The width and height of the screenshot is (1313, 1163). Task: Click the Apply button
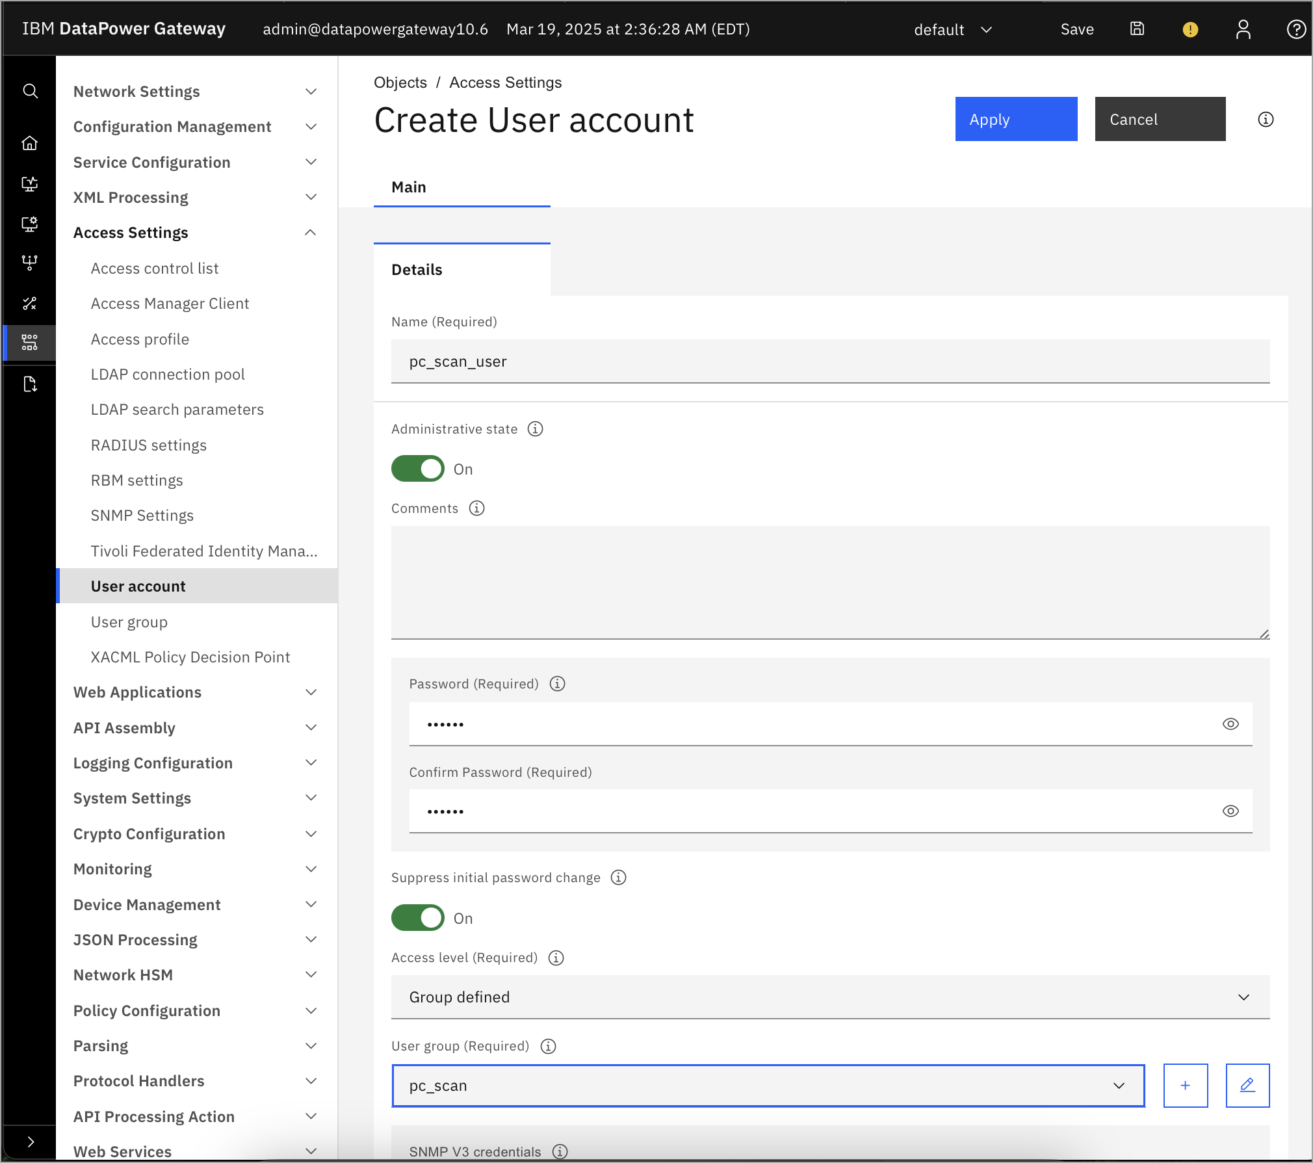coord(1016,120)
